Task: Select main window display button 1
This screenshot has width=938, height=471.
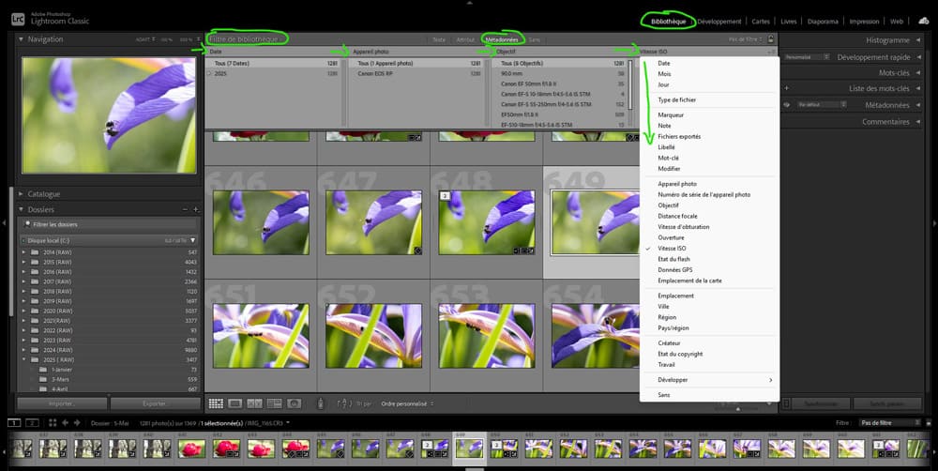Action: (14, 423)
